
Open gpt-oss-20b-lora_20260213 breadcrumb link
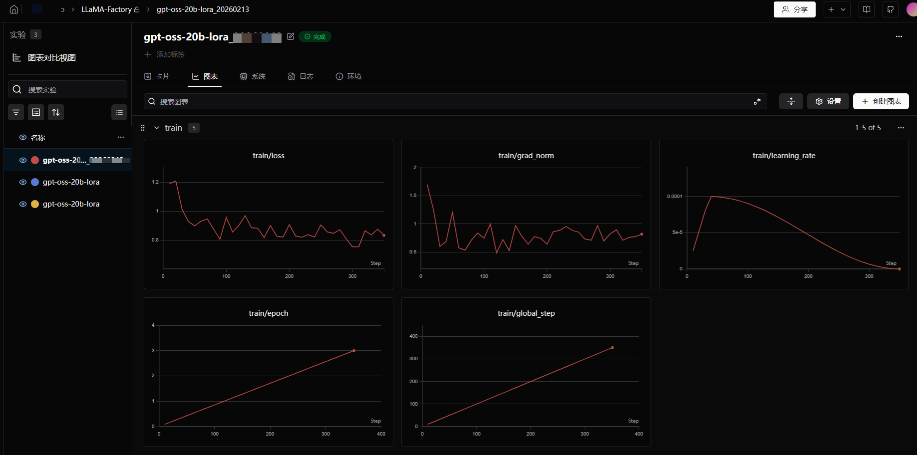click(203, 9)
